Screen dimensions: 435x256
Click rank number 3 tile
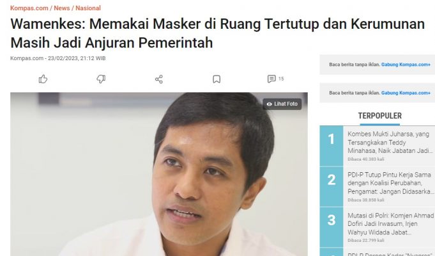332,227
